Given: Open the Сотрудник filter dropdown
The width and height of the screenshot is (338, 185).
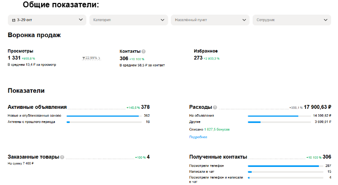Looking at the screenshot, I should point(292,20).
